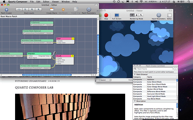Click the Category column header
Screen dimensions: 193x120
coord(140,77)
